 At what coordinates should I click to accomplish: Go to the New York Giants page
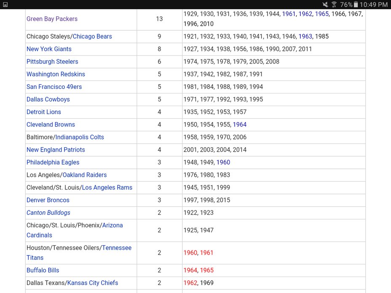tap(49, 49)
